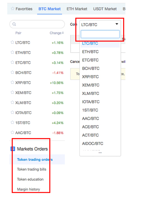The height and width of the screenshot is (202, 145).
Task: Click the search magnifier icon
Action: 14,24
